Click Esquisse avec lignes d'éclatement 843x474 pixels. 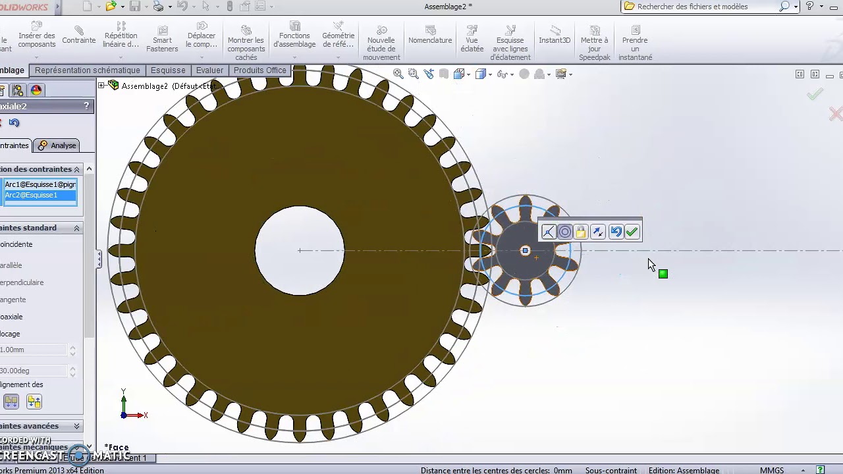click(x=510, y=43)
